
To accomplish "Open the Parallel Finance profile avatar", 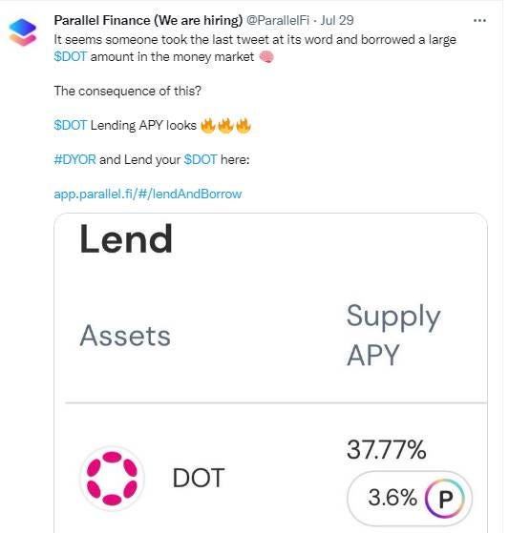I will click(x=23, y=32).
